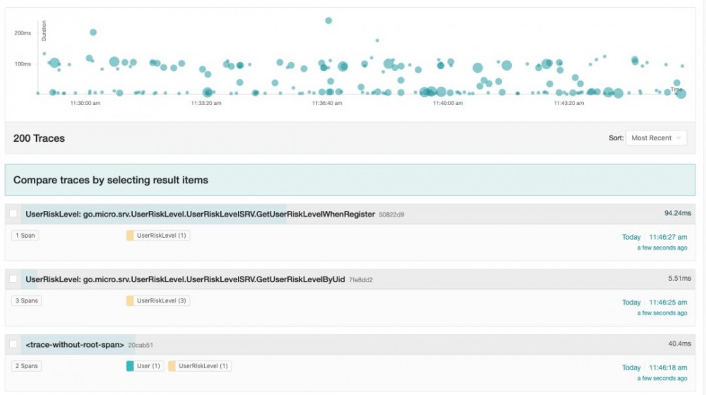Tick the GetUserRiskLevelByUid trace checkbox
The image size is (706, 395).
[13, 279]
